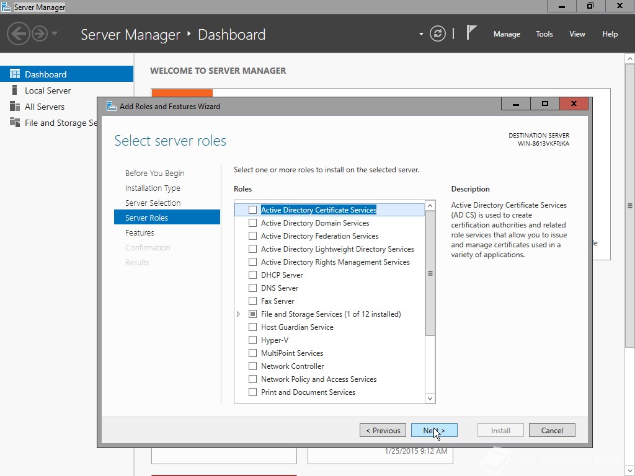Screen dimensions: 635x476
Task: Open the View menu
Action: tap(577, 34)
